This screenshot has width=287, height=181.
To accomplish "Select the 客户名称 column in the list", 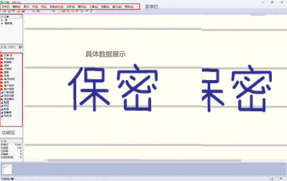I will click(9, 86).
